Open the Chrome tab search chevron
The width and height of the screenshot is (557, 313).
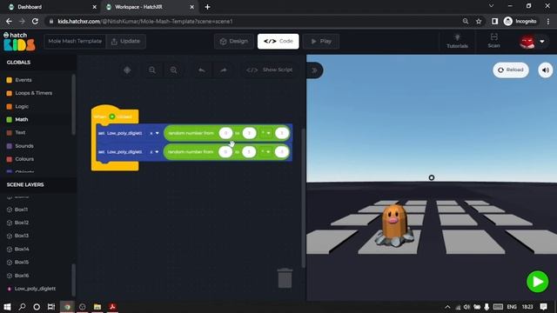click(x=491, y=6)
